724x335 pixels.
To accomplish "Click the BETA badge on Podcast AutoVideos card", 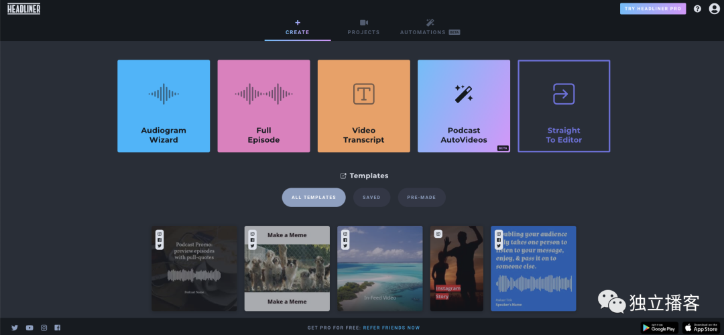I will 503,148.
